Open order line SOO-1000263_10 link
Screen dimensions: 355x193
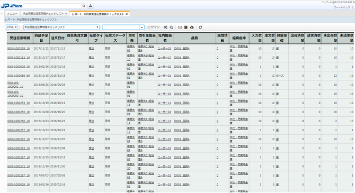(x=19, y=148)
